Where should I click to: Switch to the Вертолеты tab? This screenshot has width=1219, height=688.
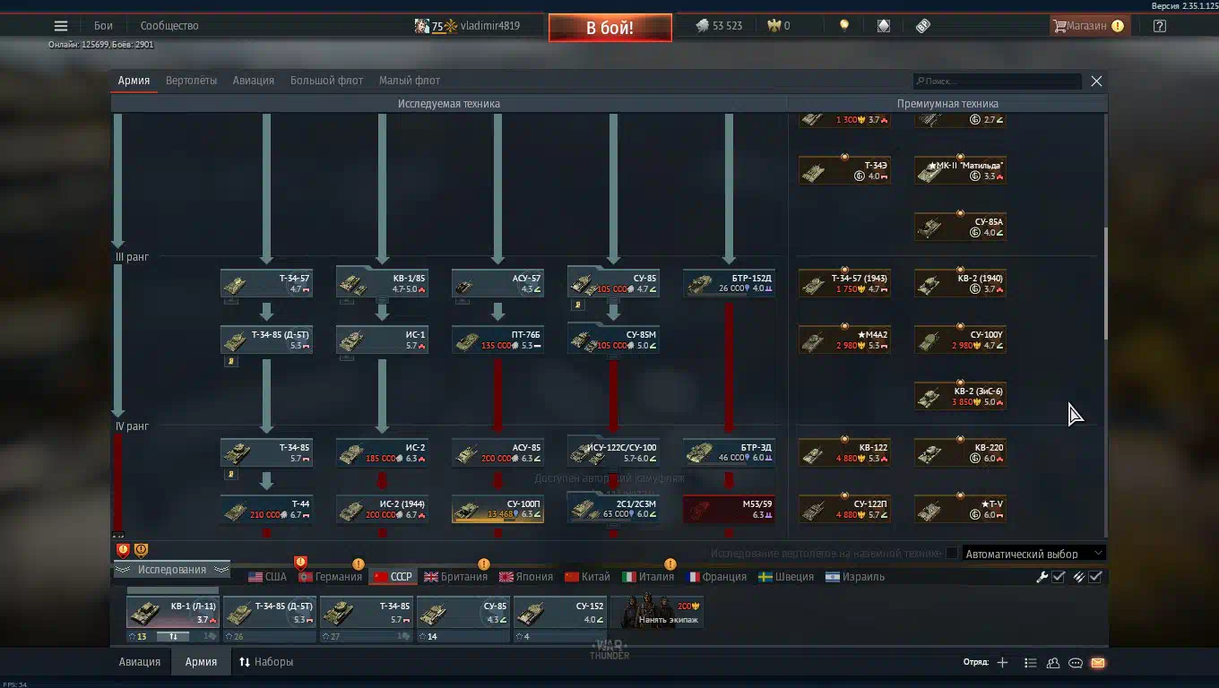[x=191, y=81]
